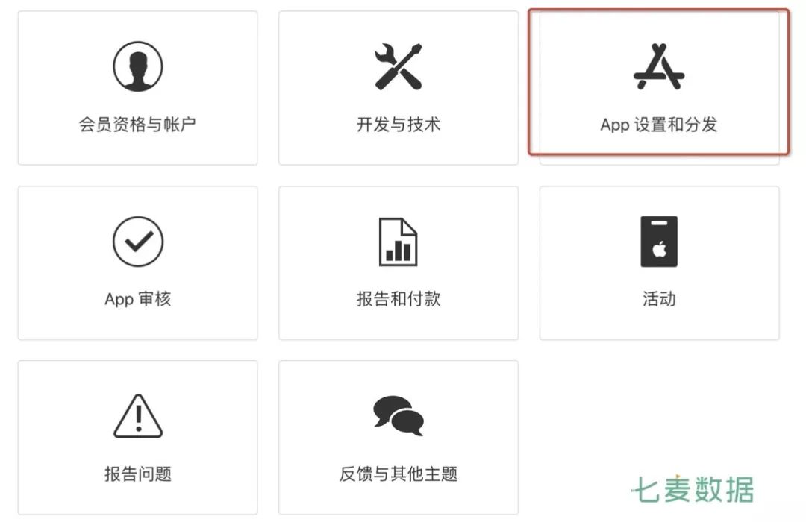806x522 pixels.
Task: Click the wrench and screwdriver icon
Action: pos(399,67)
